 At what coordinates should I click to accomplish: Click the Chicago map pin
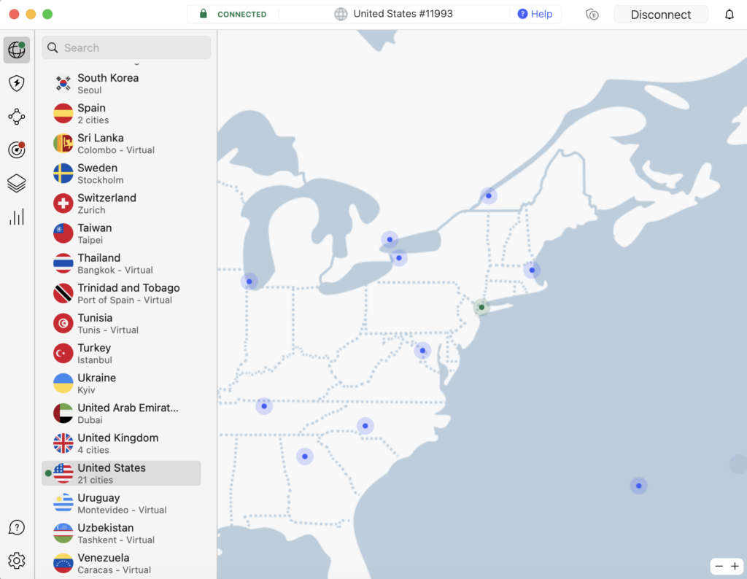249,281
